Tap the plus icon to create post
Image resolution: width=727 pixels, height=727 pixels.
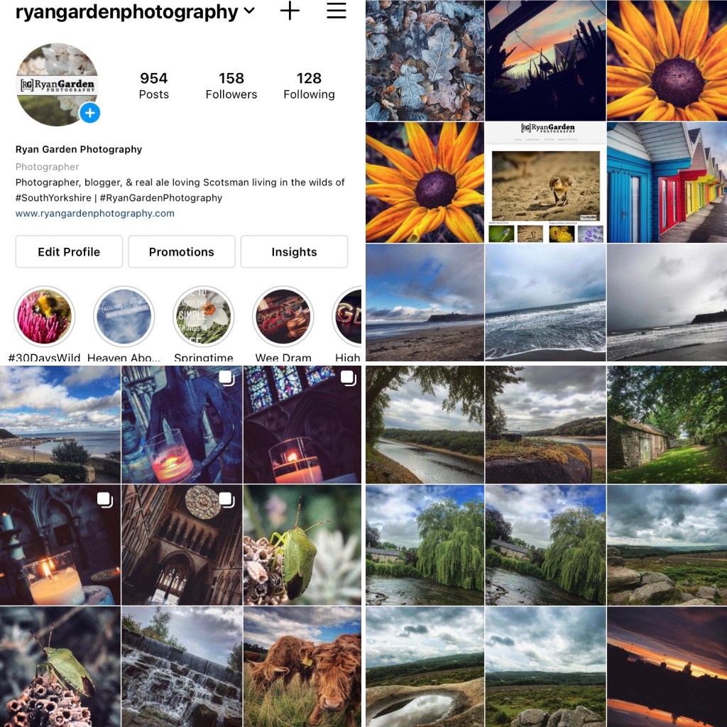[x=290, y=11]
